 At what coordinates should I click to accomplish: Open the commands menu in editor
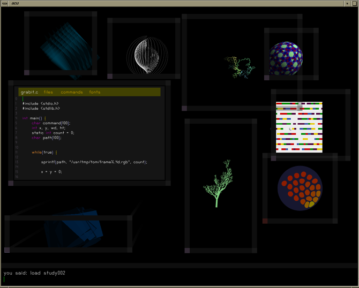coord(71,92)
